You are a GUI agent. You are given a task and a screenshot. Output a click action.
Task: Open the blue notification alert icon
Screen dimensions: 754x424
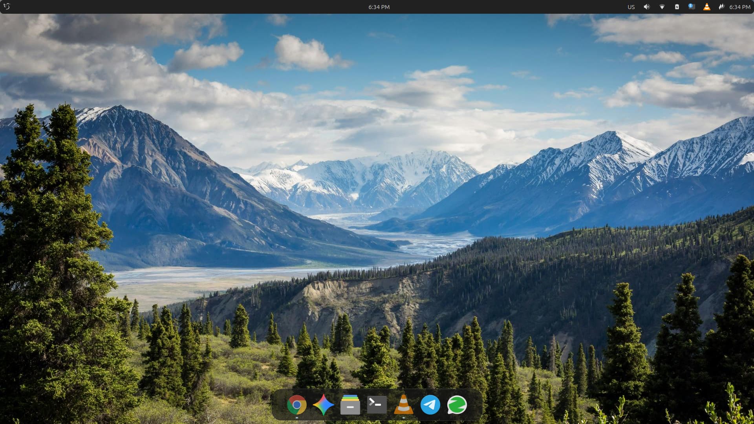click(x=692, y=7)
